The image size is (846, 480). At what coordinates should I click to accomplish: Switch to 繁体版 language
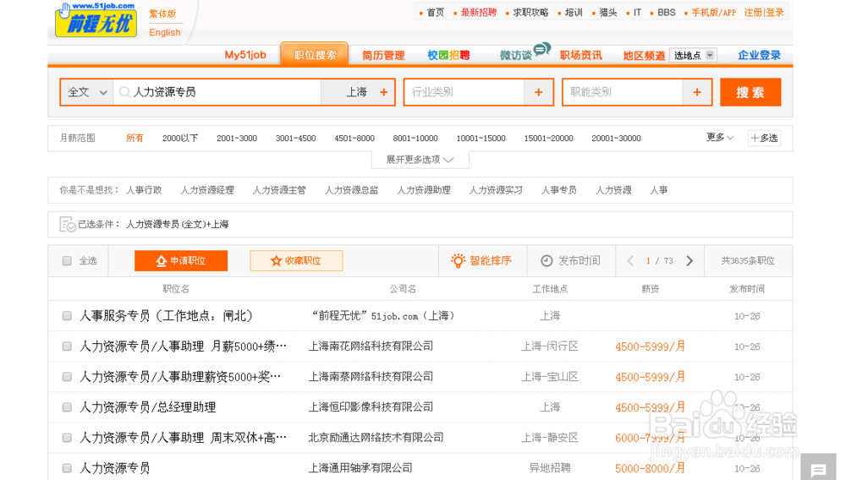click(162, 14)
